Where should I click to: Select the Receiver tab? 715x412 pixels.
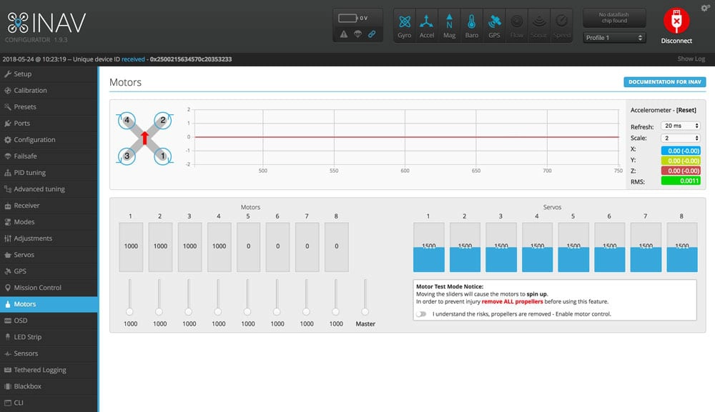tap(49, 206)
